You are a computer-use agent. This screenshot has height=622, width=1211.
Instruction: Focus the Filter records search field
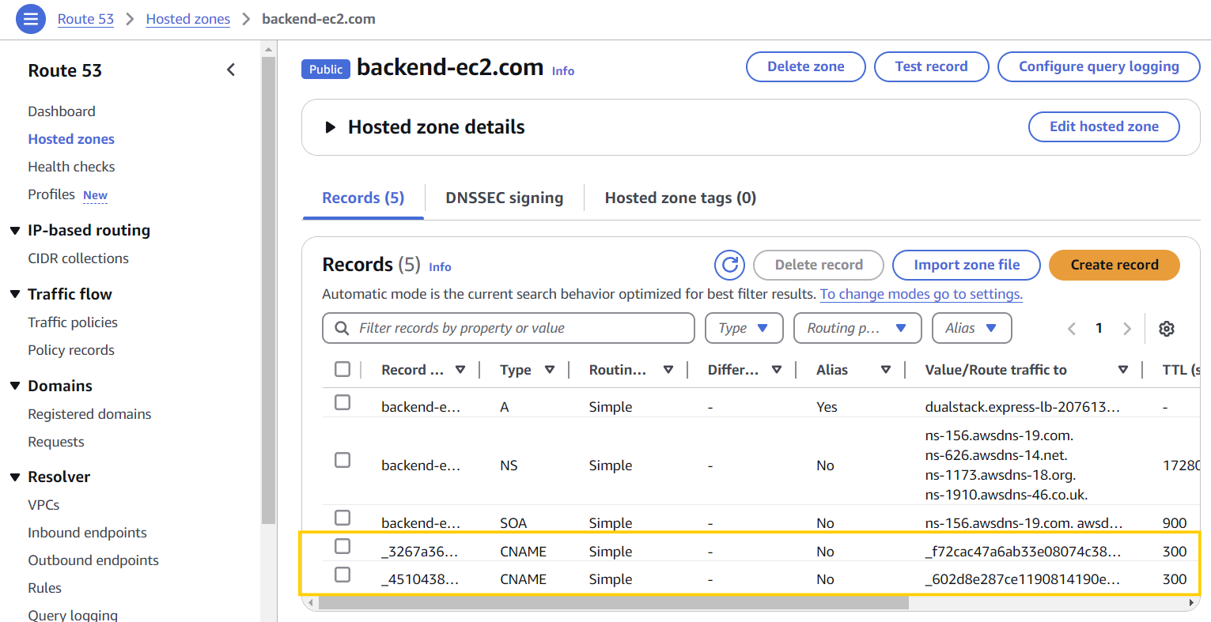[x=509, y=328]
